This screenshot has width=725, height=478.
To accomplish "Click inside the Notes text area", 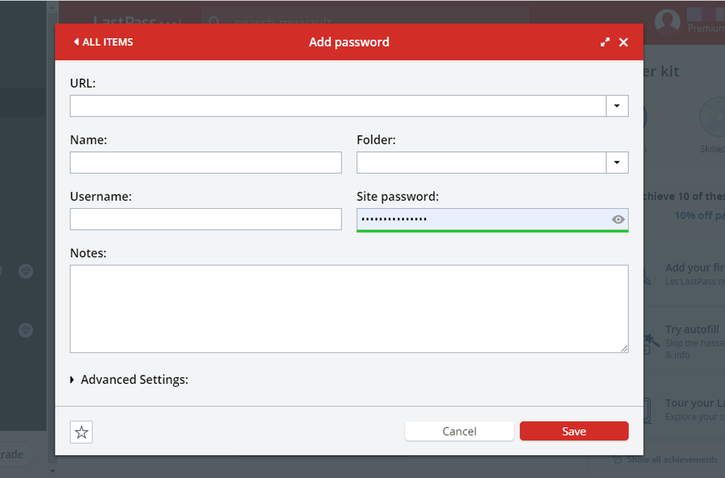I will 349,308.
